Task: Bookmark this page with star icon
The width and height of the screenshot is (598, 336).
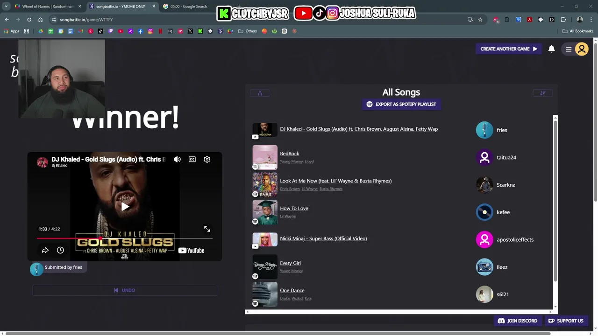Action: tap(480, 20)
